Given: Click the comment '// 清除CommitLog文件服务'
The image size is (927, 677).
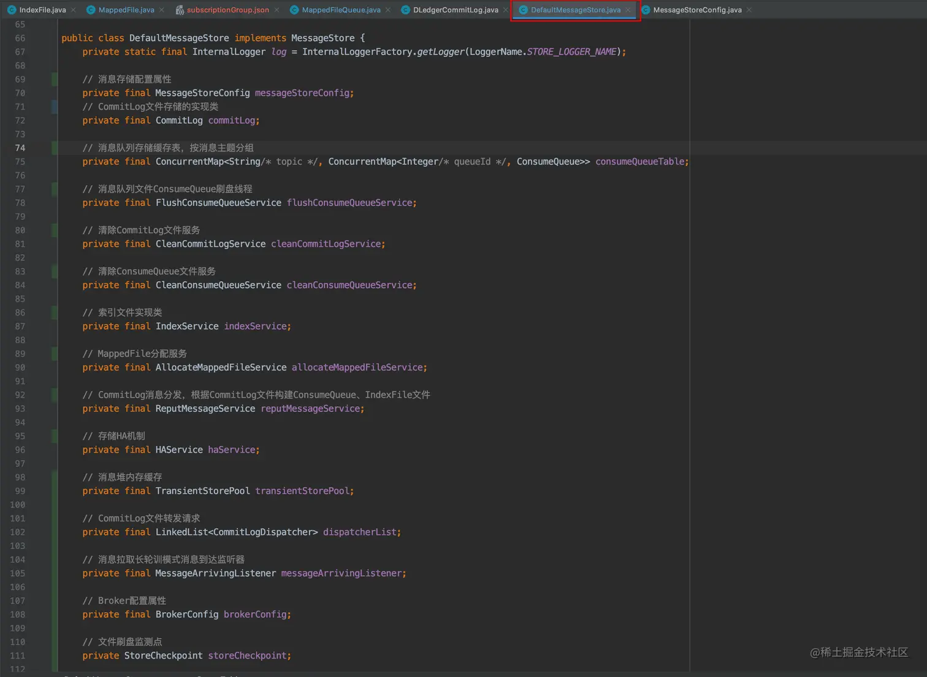Looking at the screenshot, I should (141, 230).
